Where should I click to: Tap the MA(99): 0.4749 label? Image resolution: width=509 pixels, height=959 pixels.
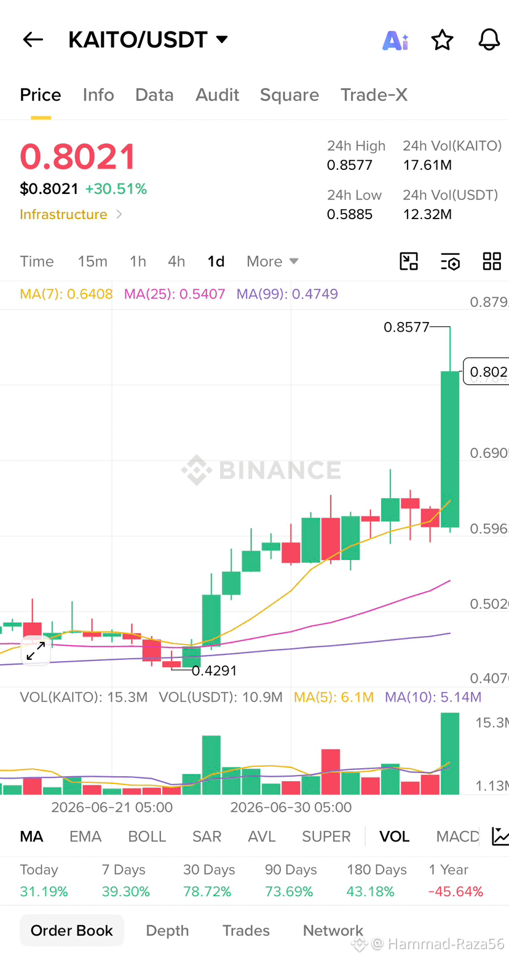pos(287,294)
